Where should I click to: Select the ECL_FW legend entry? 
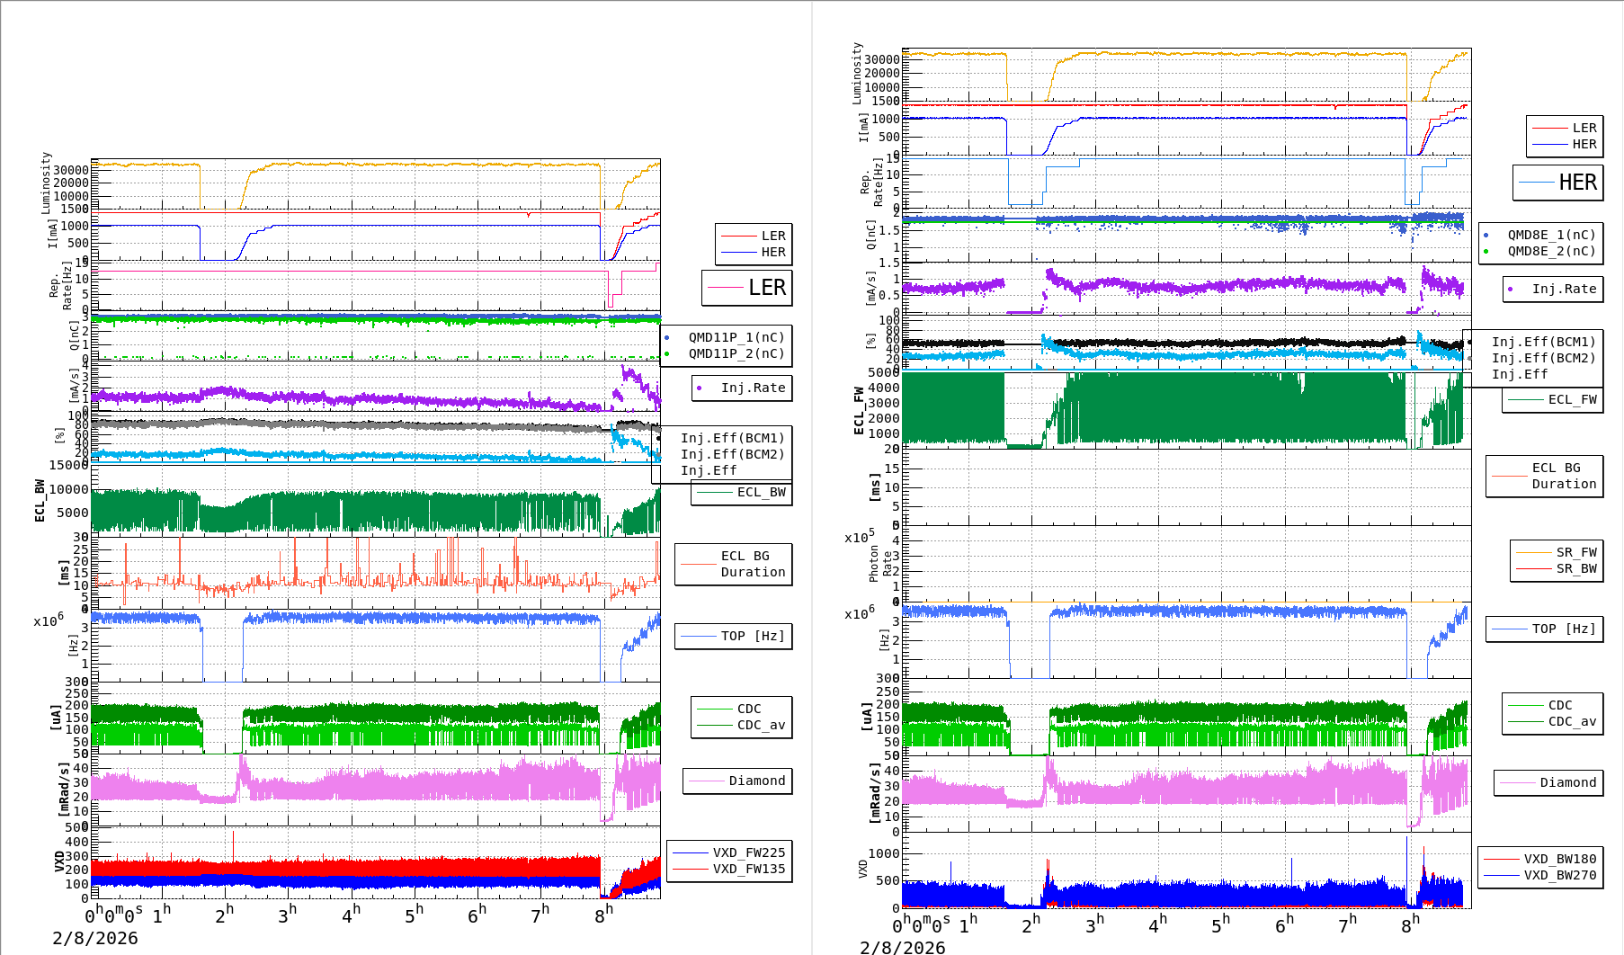pyautogui.click(x=1553, y=400)
